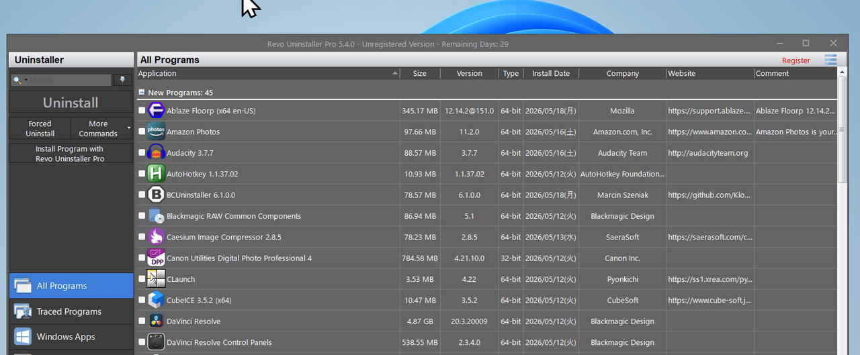Select the Windows Apps tab

(x=71, y=337)
